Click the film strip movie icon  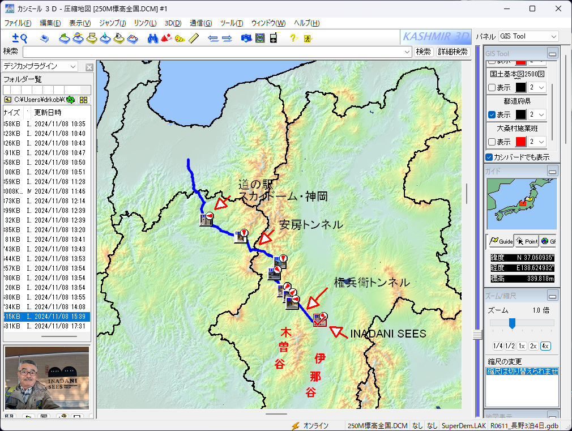click(260, 38)
